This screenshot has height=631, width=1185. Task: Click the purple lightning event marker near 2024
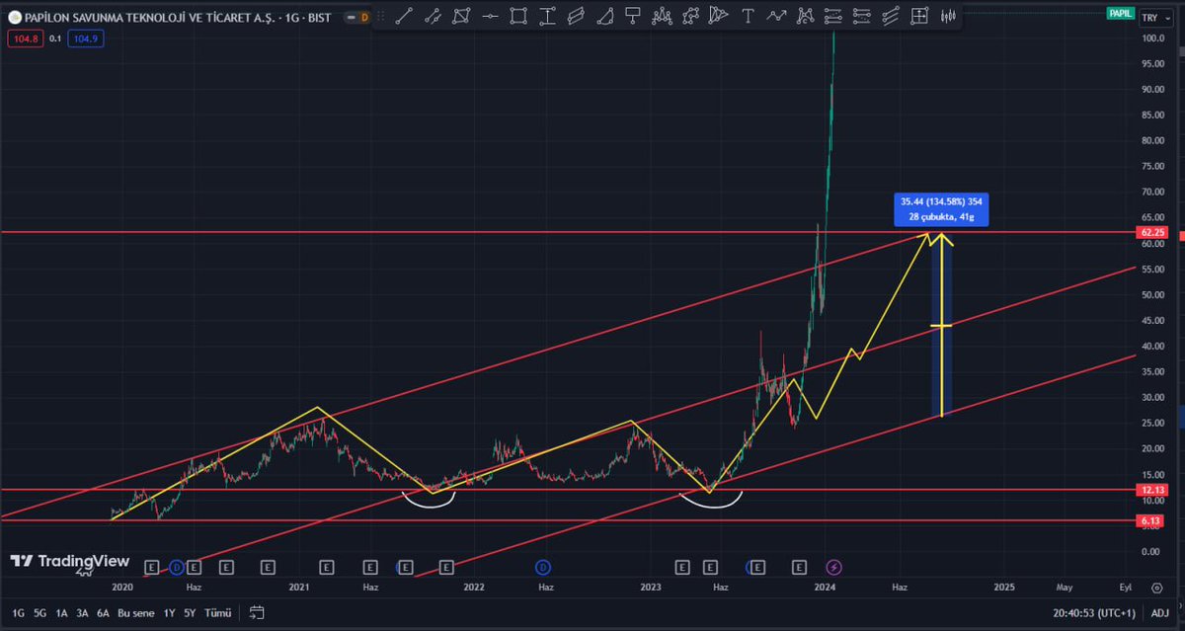tap(834, 567)
